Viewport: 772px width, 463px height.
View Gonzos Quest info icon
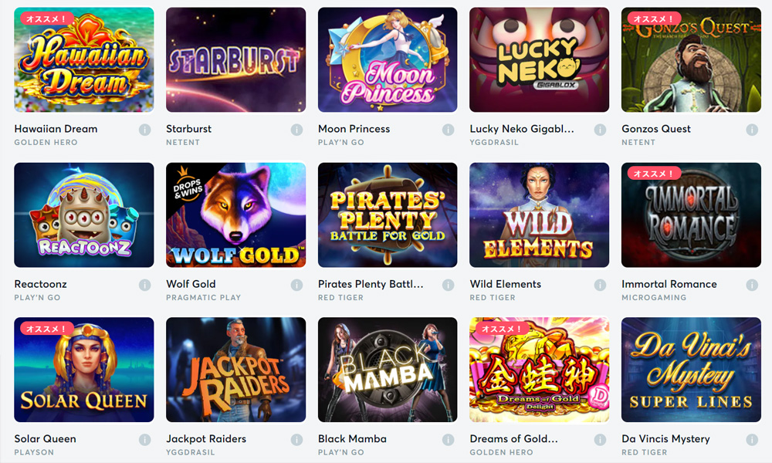(752, 130)
